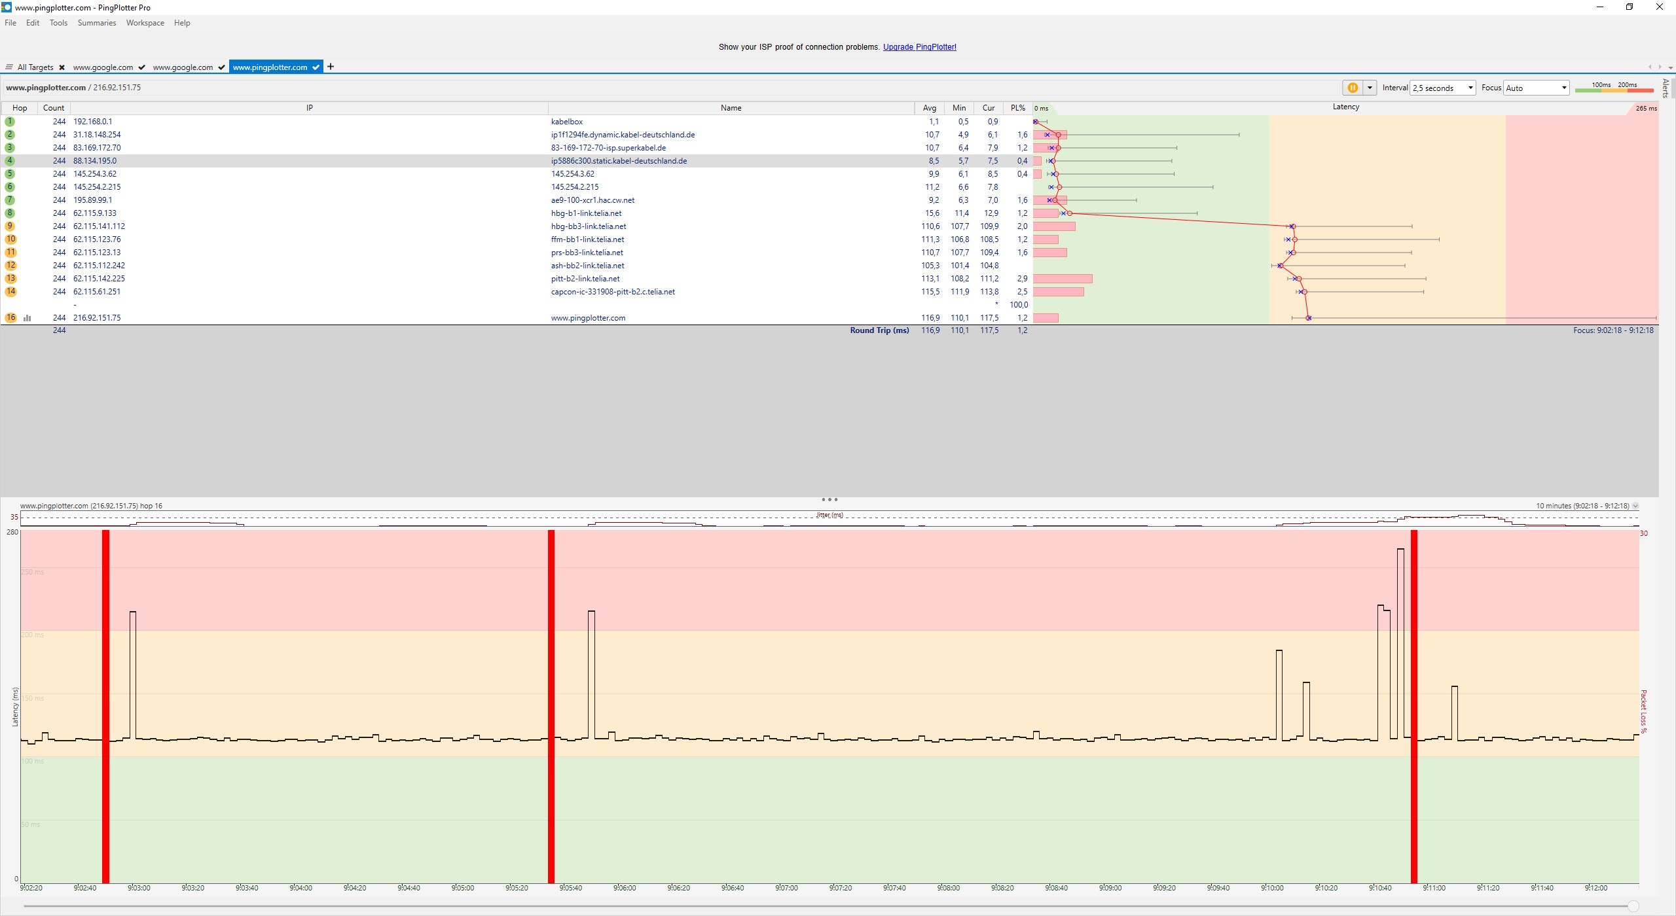Viewport: 1676px width, 916px height.
Task: Pause the trace with the orange button
Action: (1352, 88)
